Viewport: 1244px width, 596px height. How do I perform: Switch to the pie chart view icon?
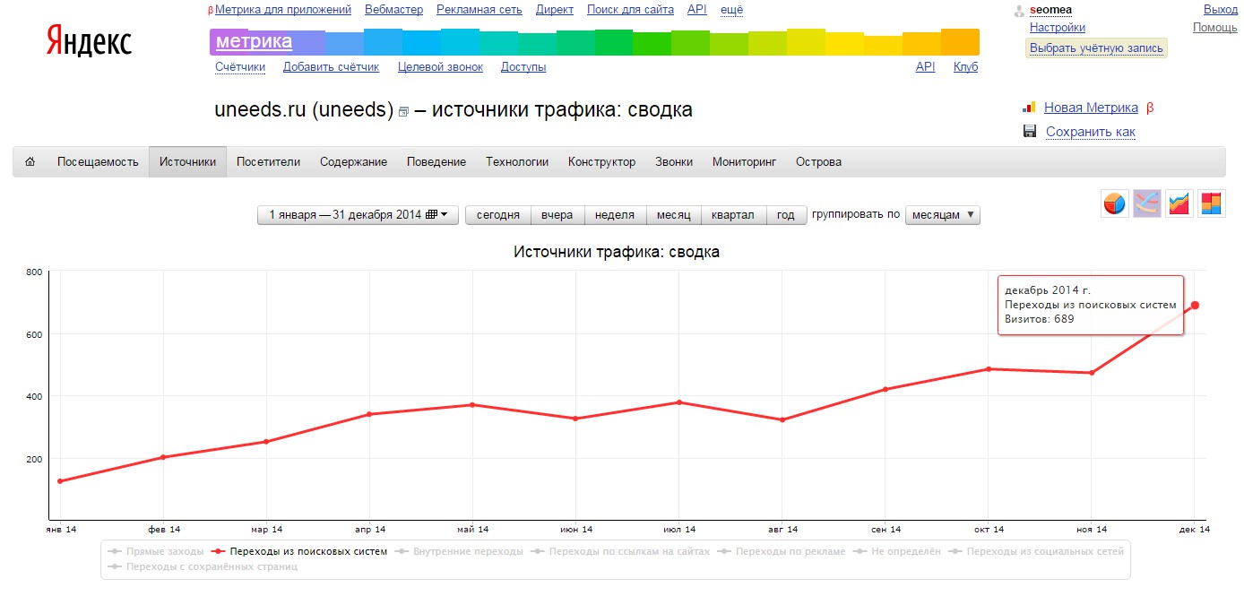pos(1114,203)
